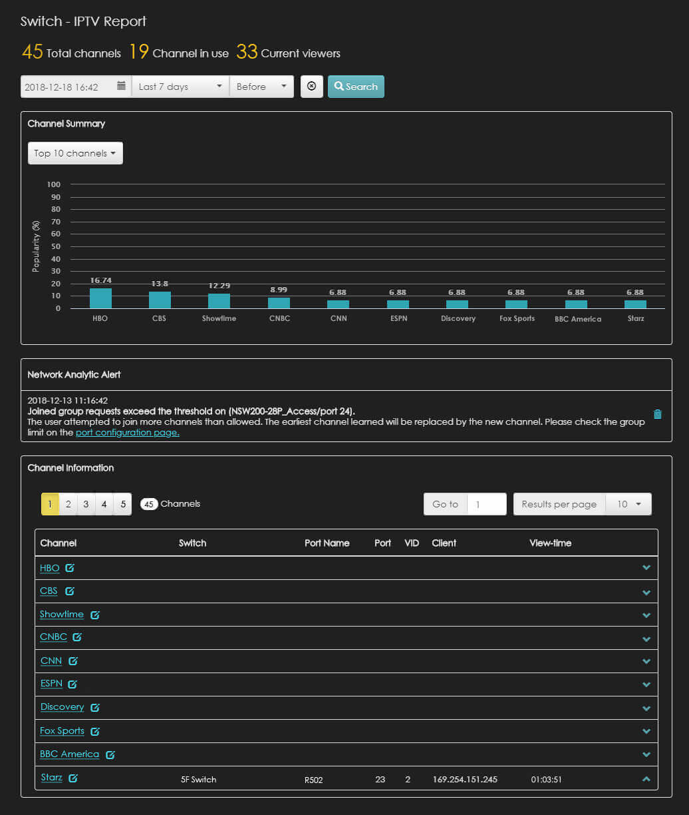
Task: Open the calendar icon in date field
Action: (121, 87)
